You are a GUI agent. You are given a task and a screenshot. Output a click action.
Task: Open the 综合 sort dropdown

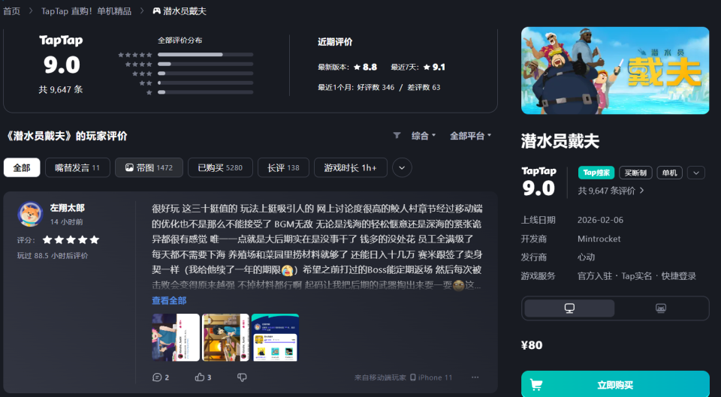[424, 136]
